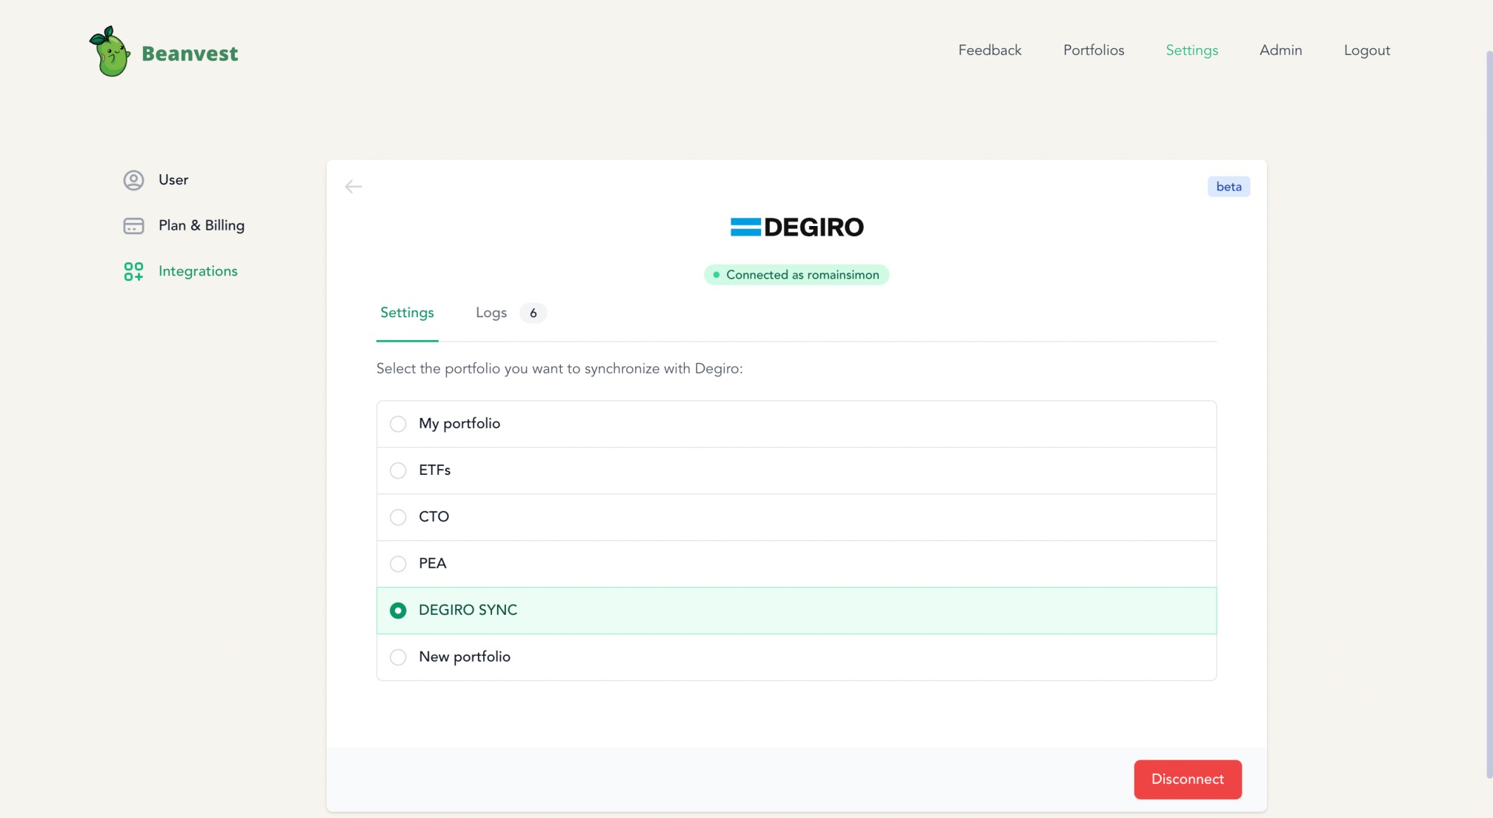Select the My portfolio radio button

[x=398, y=424]
